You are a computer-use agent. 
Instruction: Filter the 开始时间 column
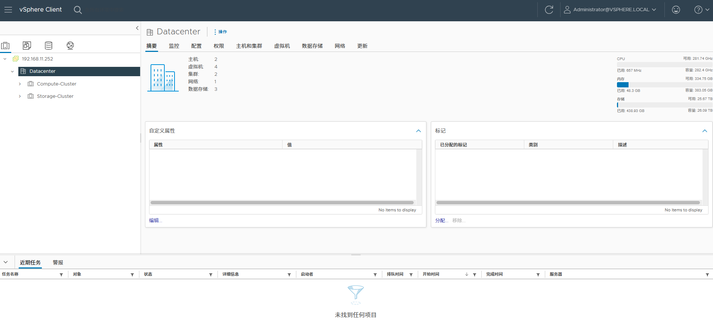pos(475,275)
